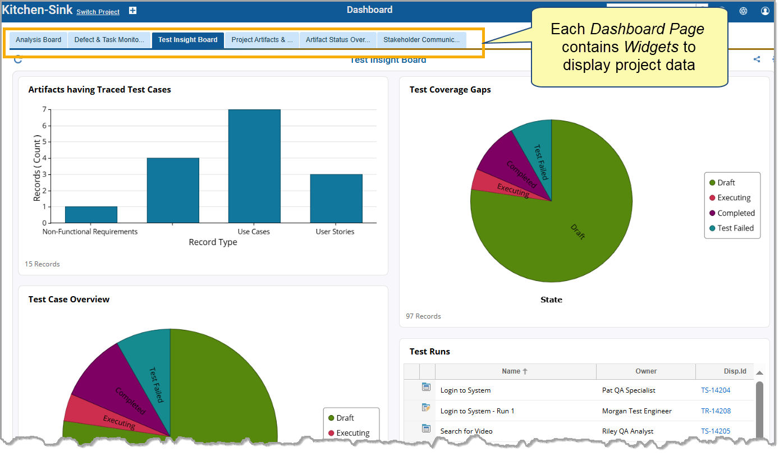Click the Search for Video row icon
The image size is (779, 456).
(426, 429)
